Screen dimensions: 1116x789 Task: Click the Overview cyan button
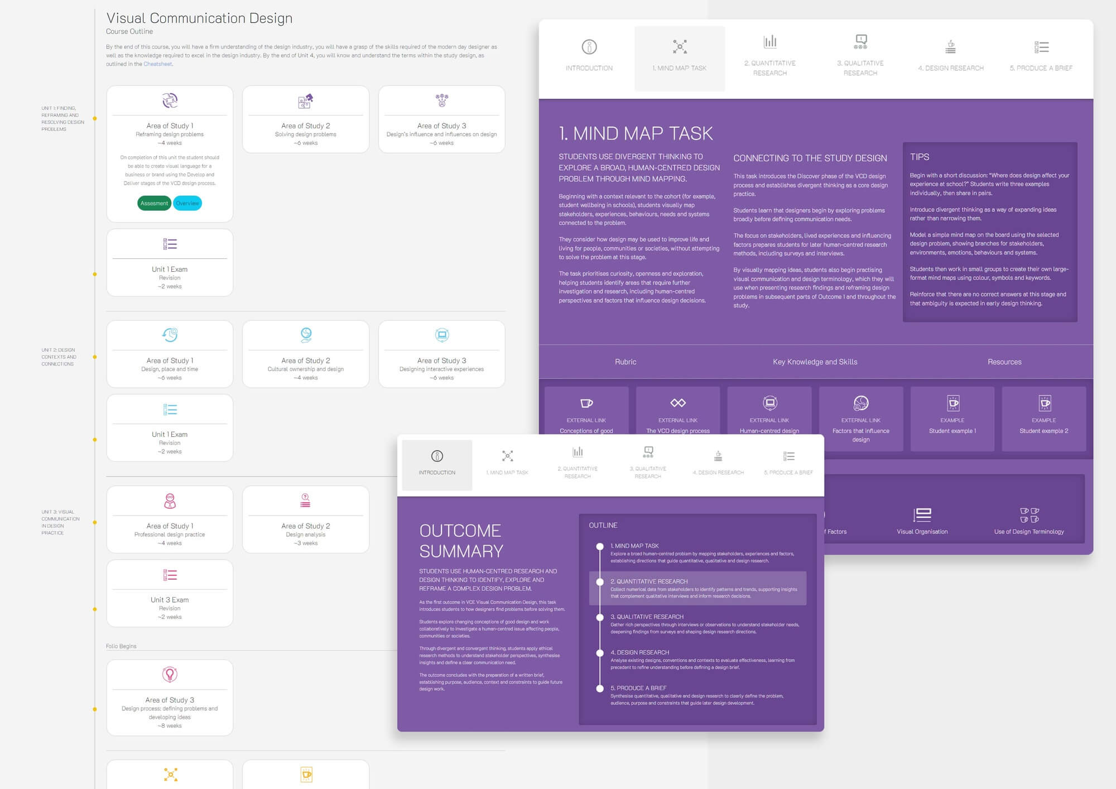[187, 203]
